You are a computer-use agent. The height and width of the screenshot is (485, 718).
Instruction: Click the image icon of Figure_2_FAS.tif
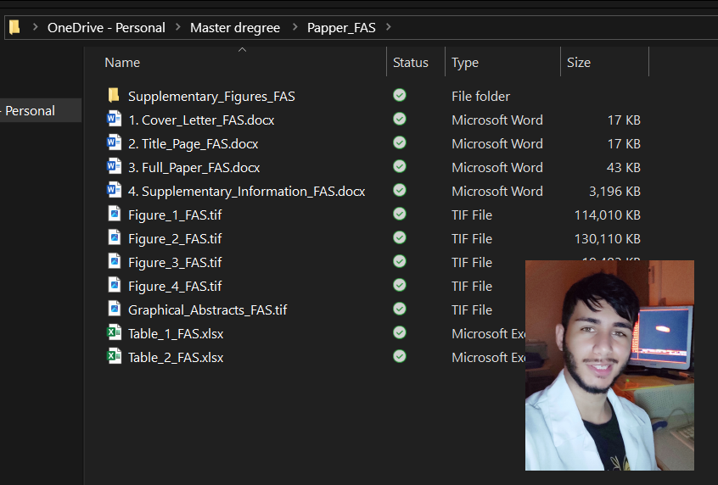click(x=115, y=237)
